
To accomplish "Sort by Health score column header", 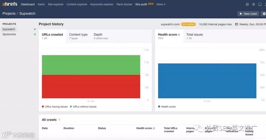I will [x=144, y=128].
